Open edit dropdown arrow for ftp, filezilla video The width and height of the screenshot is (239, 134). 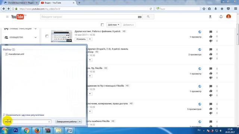[90, 76]
